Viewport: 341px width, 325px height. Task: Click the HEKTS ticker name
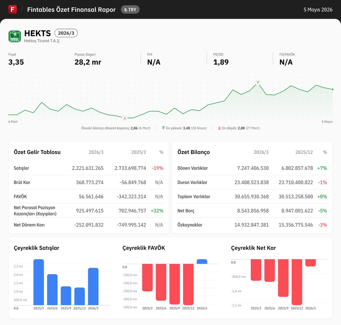[38, 33]
